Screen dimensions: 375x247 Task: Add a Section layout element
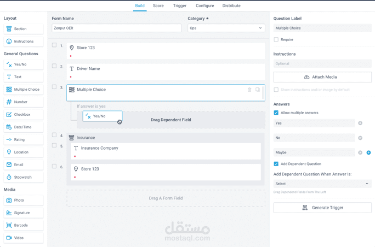[24, 29]
